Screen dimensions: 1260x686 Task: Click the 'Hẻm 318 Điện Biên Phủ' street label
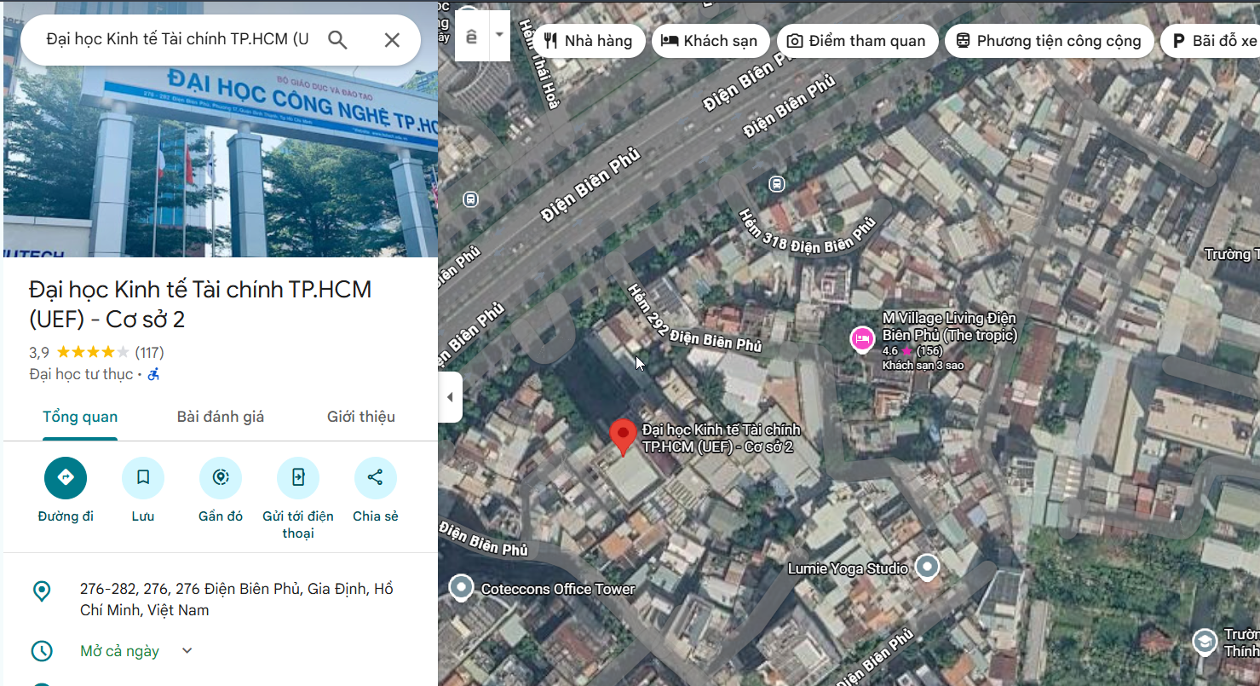pos(806,231)
